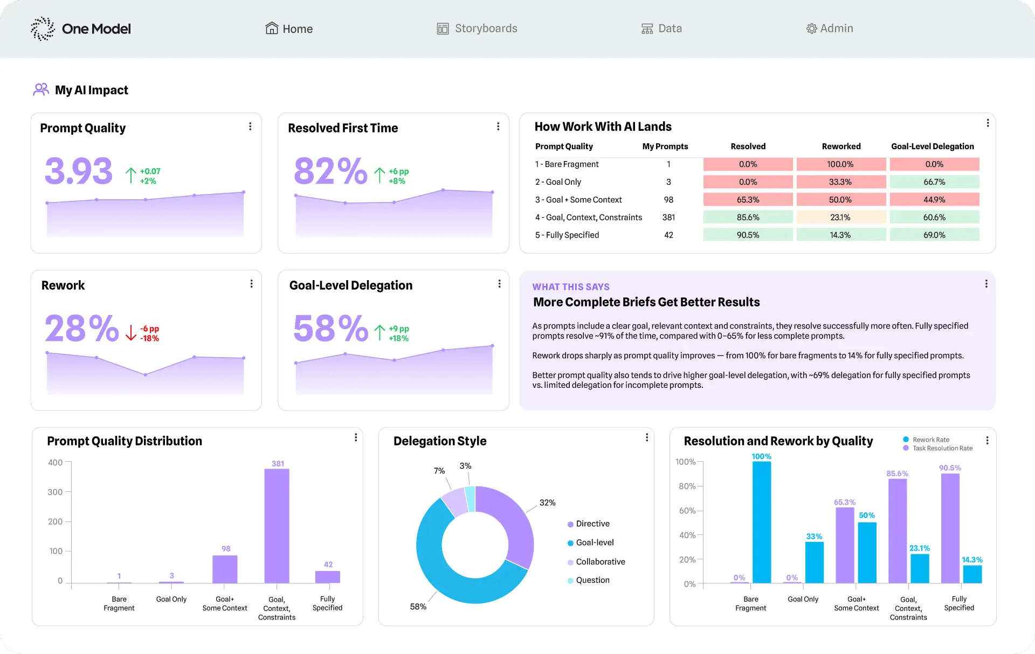Viewport: 1035px width, 654px height.
Task: Click the 28% Rework value
Action: pyautogui.click(x=82, y=329)
